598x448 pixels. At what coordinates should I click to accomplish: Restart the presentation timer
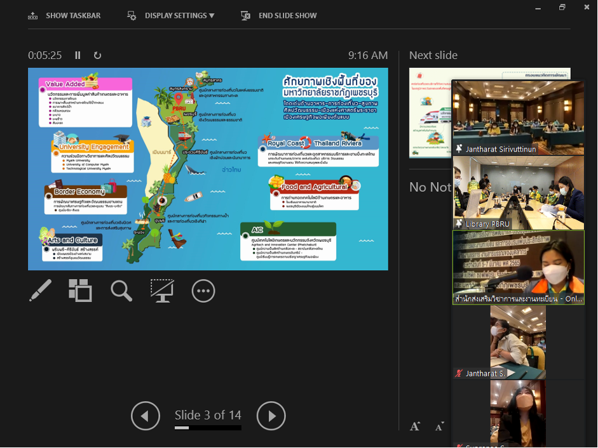97,55
